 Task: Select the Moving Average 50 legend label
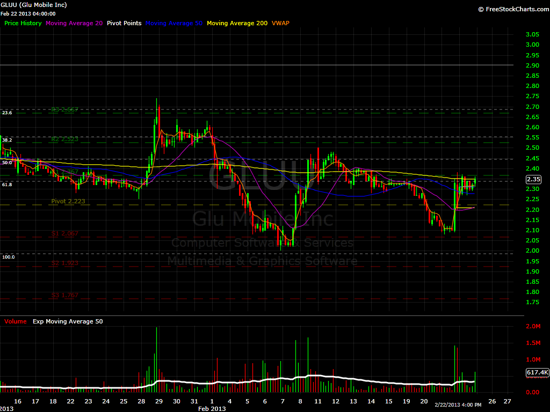[x=173, y=23]
